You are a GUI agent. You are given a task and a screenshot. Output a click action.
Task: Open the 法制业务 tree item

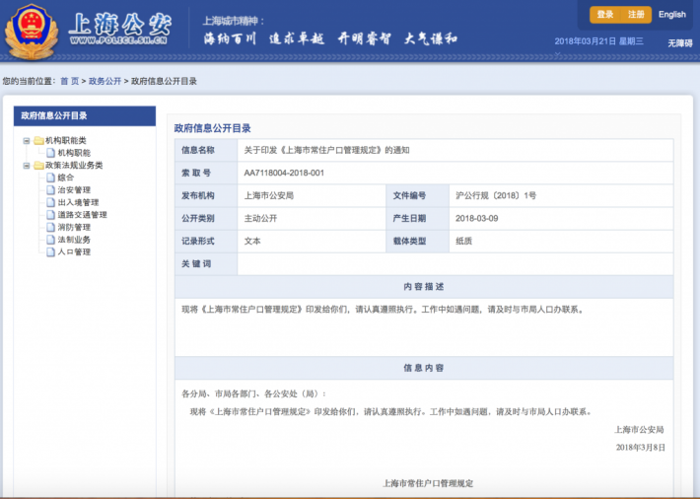[74, 240]
